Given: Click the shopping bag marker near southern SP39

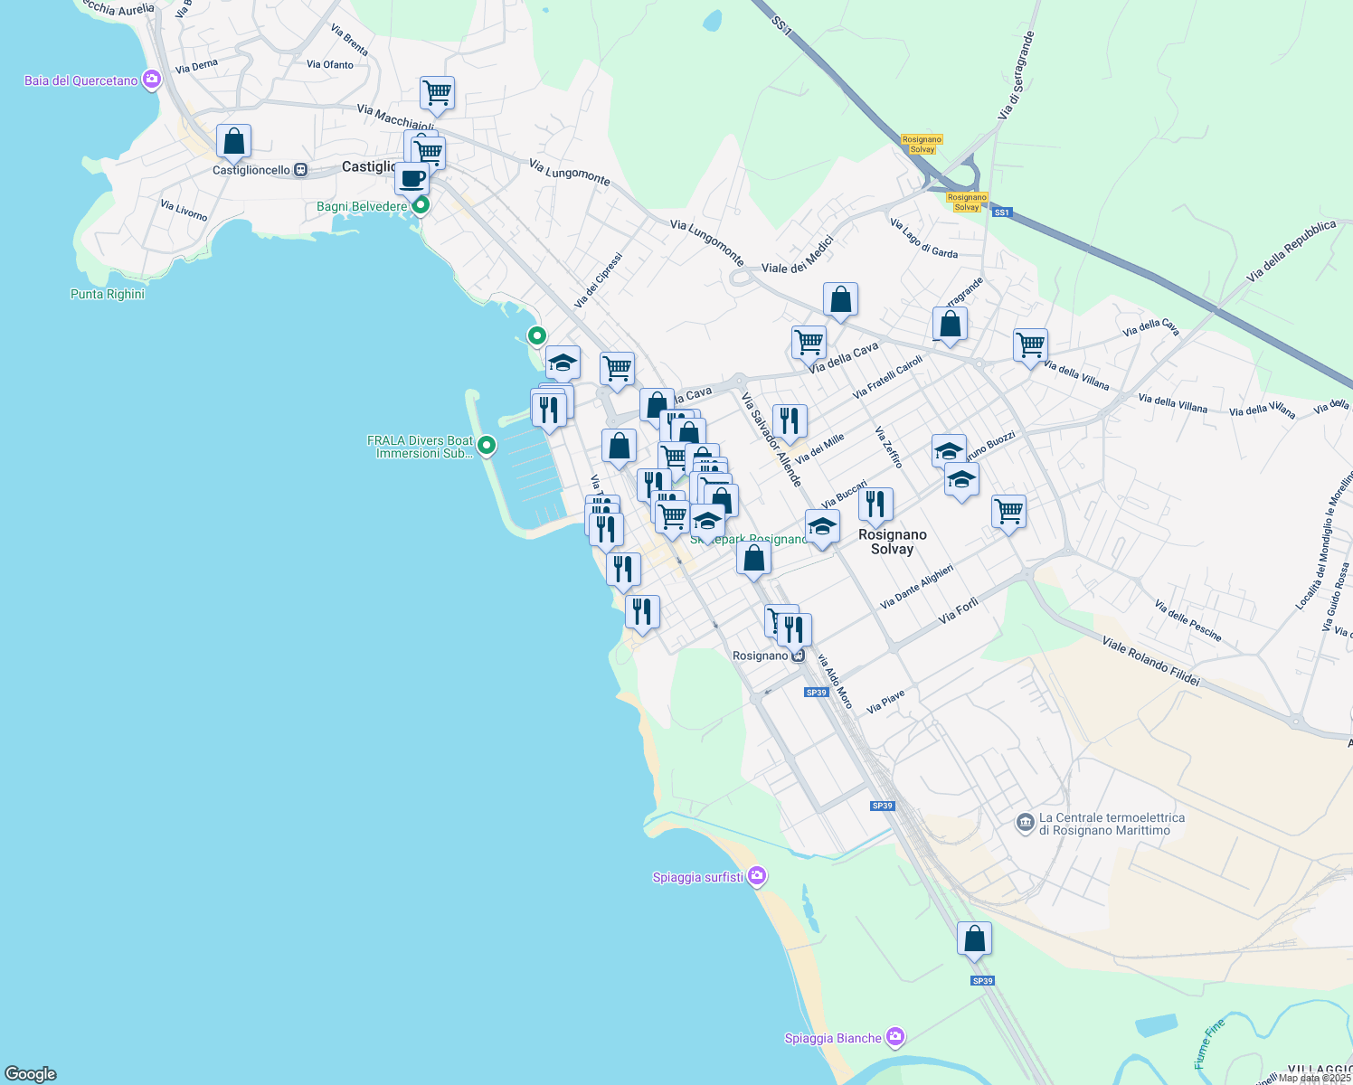Looking at the screenshot, I should (x=974, y=939).
